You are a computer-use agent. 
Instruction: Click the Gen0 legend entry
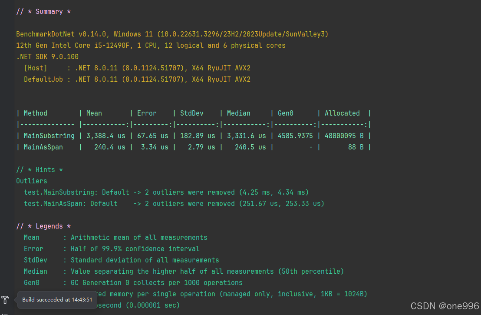coord(31,282)
